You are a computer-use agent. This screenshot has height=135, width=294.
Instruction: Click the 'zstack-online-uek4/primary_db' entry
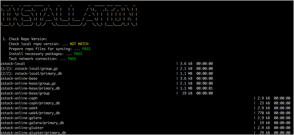(x=30, y=113)
